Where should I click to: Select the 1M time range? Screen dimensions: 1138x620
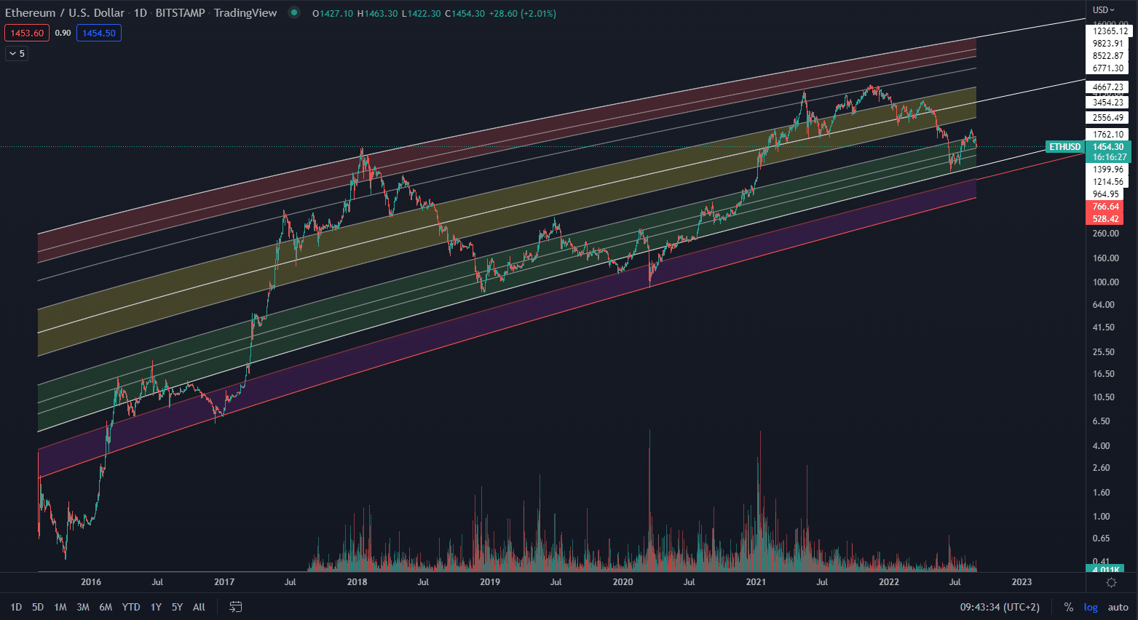click(60, 607)
